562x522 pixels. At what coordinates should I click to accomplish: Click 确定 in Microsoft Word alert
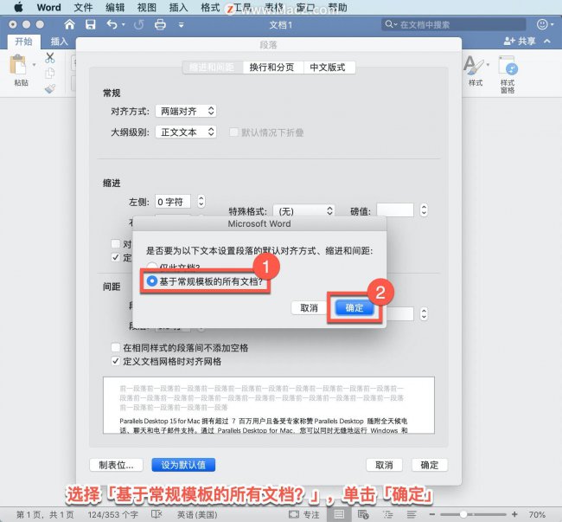click(x=354, y=308)
